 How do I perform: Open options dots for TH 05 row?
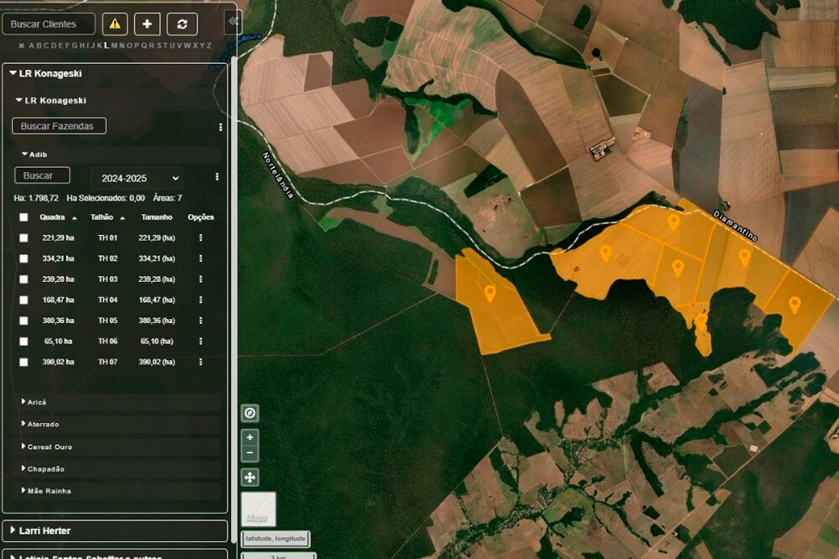[x=201, y=321]
